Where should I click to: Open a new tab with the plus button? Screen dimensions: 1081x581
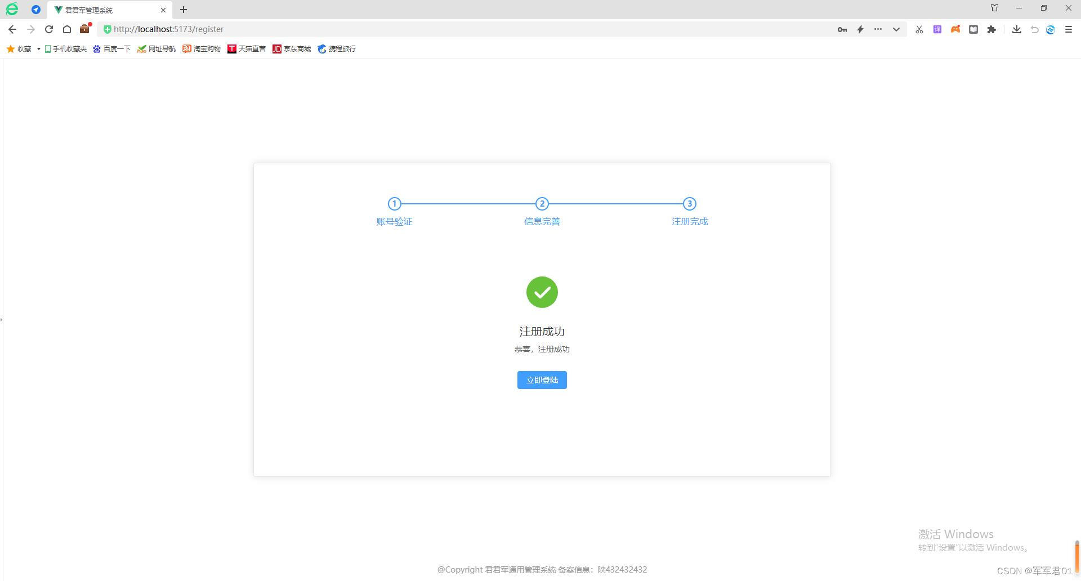pos(184,10)
